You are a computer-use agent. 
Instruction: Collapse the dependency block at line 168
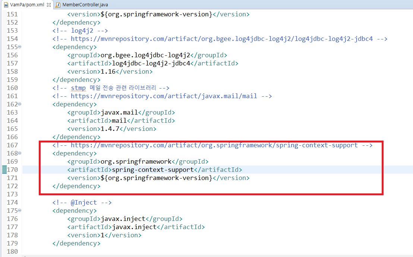click(x=19, y=153)
